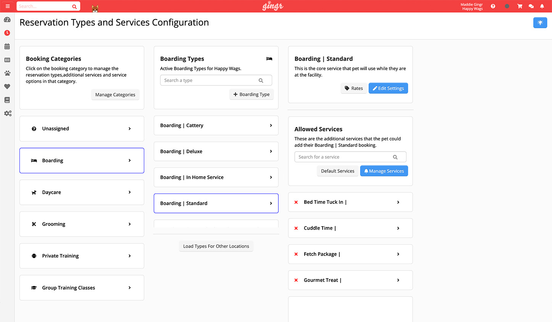Click the red clock icon in sidebar
This screenshot has width=552, height=322.
[7, 33]
